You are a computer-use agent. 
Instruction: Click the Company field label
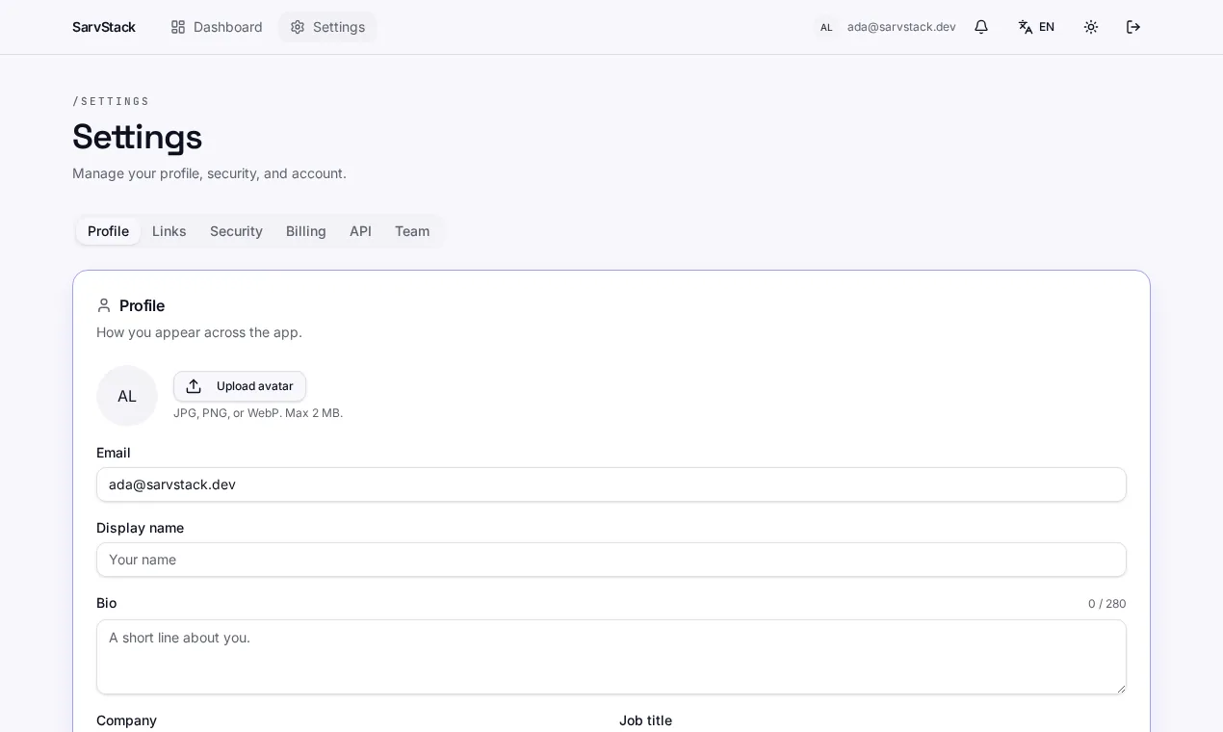point(126,720)
